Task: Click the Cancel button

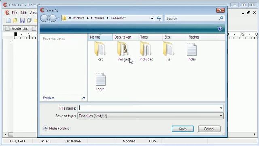Action: [209, 129]
